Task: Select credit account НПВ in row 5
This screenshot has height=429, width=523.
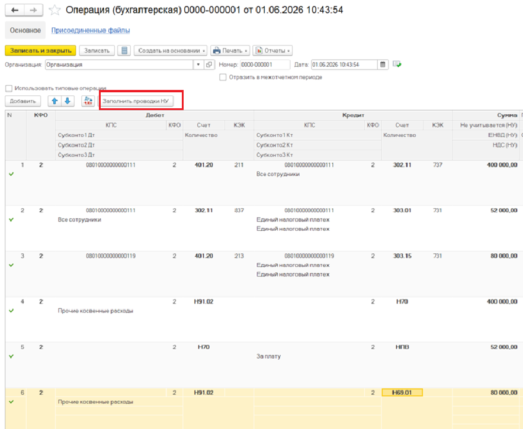Action: [402, 347]
